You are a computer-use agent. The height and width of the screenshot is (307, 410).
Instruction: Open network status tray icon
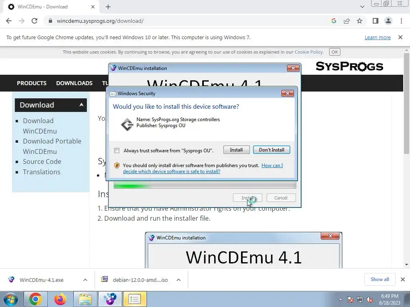360,299
